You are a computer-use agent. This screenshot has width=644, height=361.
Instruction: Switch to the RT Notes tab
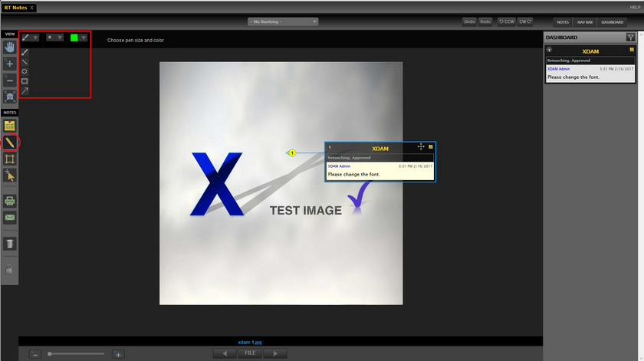pyautogui.click(x=15, y=7)
